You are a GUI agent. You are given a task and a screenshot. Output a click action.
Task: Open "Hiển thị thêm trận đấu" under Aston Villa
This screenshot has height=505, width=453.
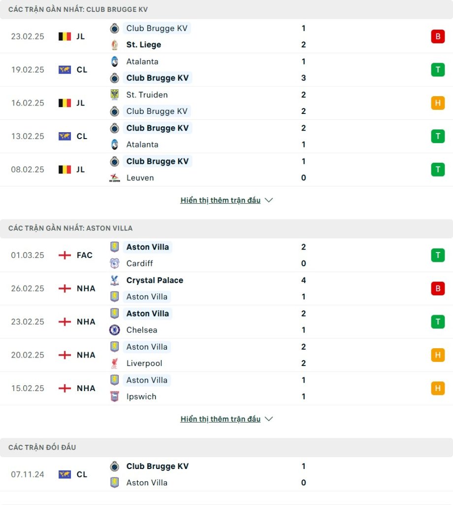220,419
